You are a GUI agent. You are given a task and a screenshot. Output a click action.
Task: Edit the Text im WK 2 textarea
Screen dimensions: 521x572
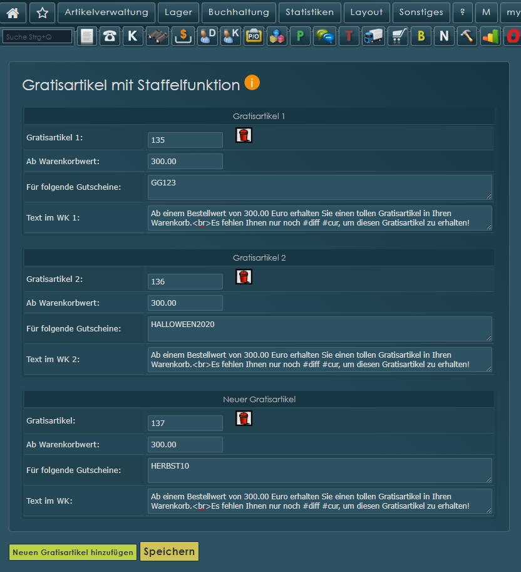[x=320, y=360]
